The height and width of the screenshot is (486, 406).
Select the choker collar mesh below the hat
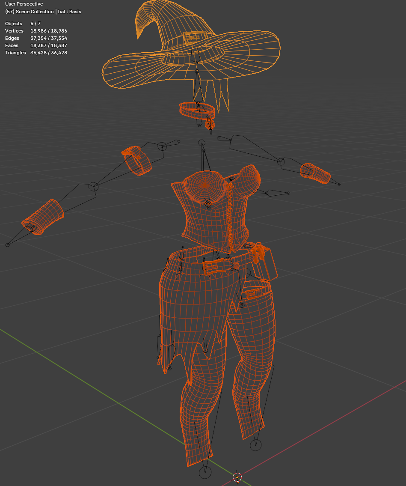click(197, 110)
